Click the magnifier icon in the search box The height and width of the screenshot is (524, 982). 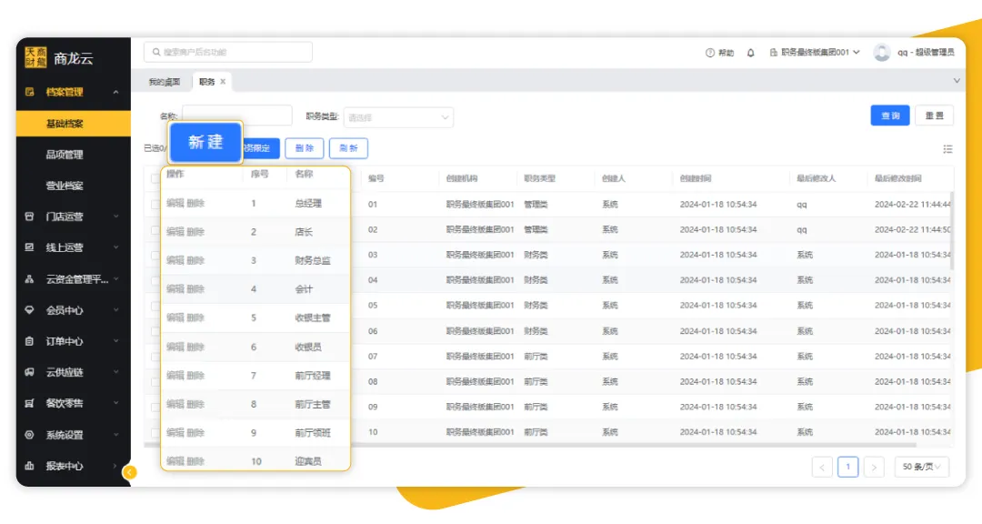(x=156, y=52)
